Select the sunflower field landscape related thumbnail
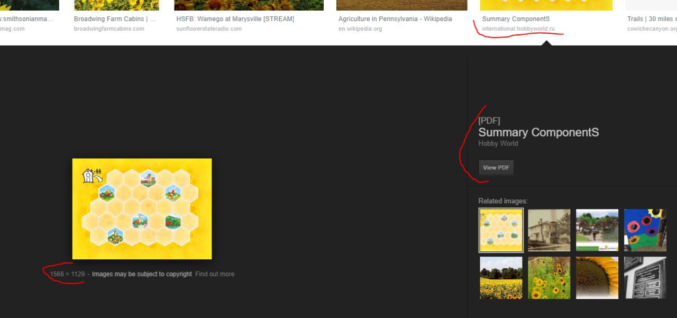The height and width of the screenshot is (318, 677). point(501,278)
